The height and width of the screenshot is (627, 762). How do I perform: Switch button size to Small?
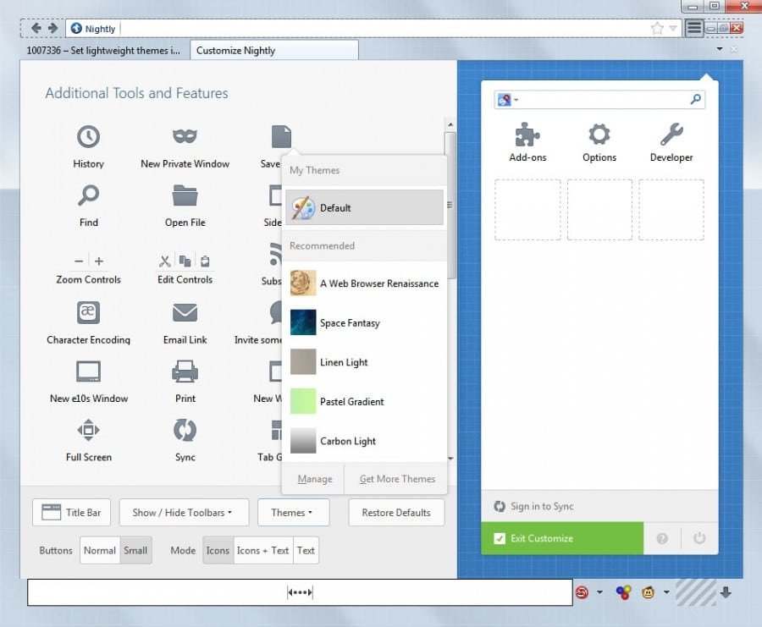point(136,550)
